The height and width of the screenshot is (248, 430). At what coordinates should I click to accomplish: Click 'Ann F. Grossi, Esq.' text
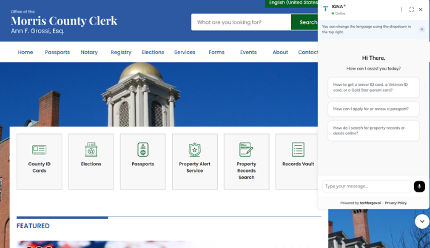(38, 31)
